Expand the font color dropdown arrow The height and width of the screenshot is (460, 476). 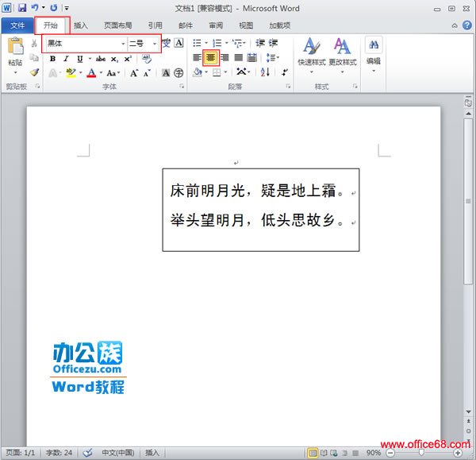pos(101,72)
